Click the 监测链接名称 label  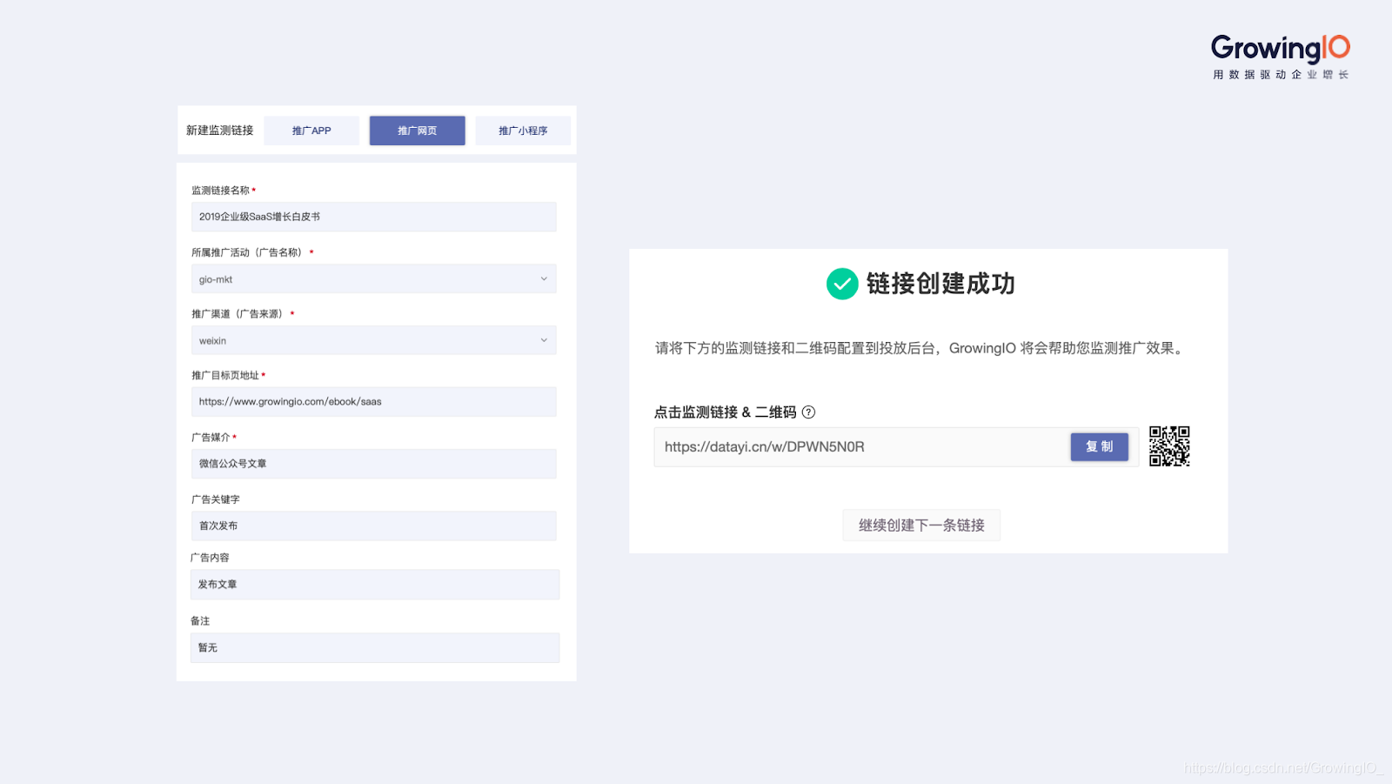click(x=220, y=191)
